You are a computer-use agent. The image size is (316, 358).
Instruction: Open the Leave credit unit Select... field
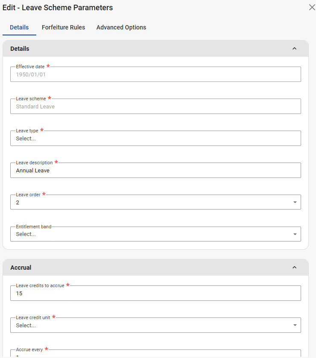[x=149, y=325]
